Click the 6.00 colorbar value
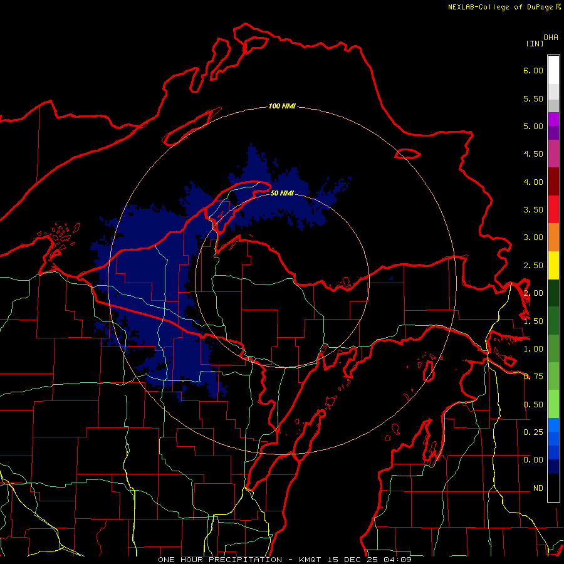This screenshot has width=564, height=564. [533, 70]
